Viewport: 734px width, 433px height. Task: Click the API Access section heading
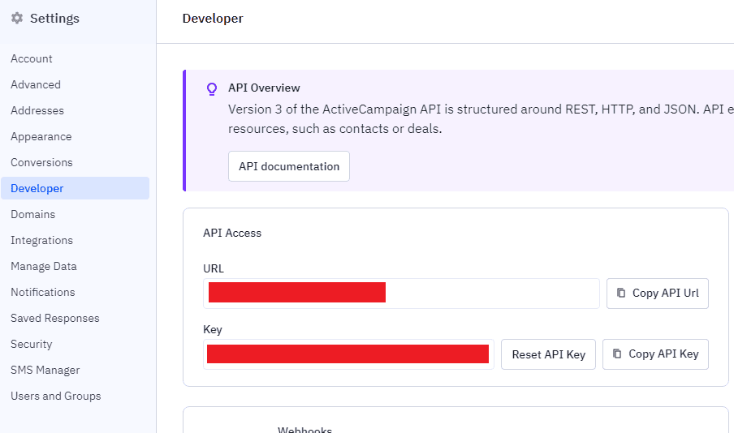click(x=232, y=233)
